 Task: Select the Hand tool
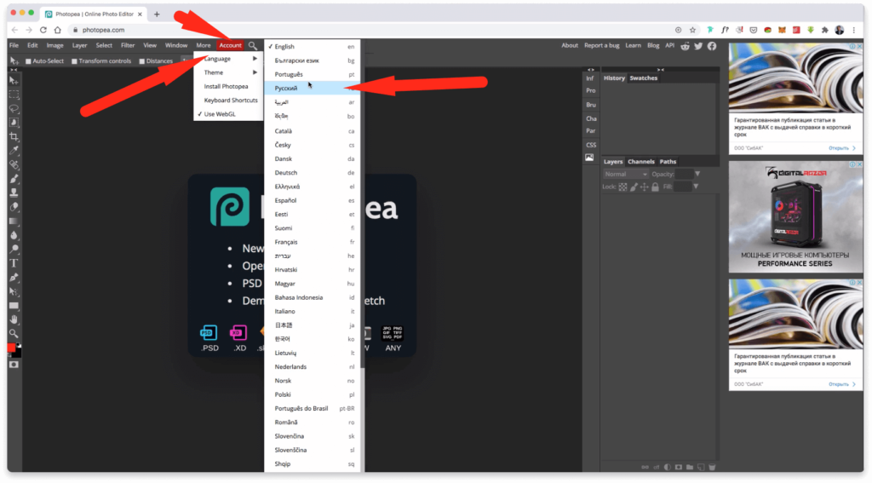14,319
